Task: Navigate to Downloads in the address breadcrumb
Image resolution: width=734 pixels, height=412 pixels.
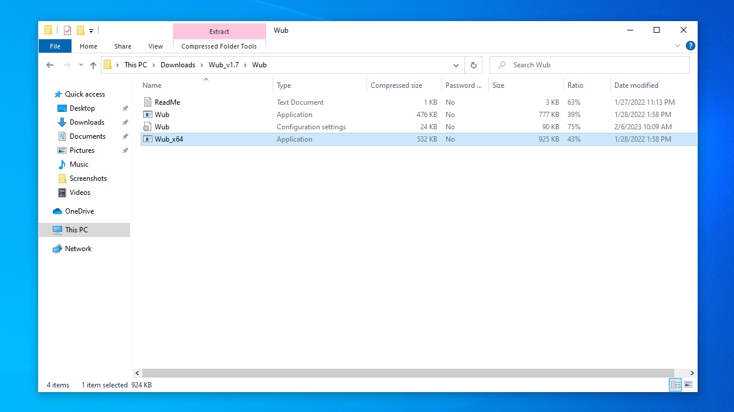Action: click(x=178, y=65)
